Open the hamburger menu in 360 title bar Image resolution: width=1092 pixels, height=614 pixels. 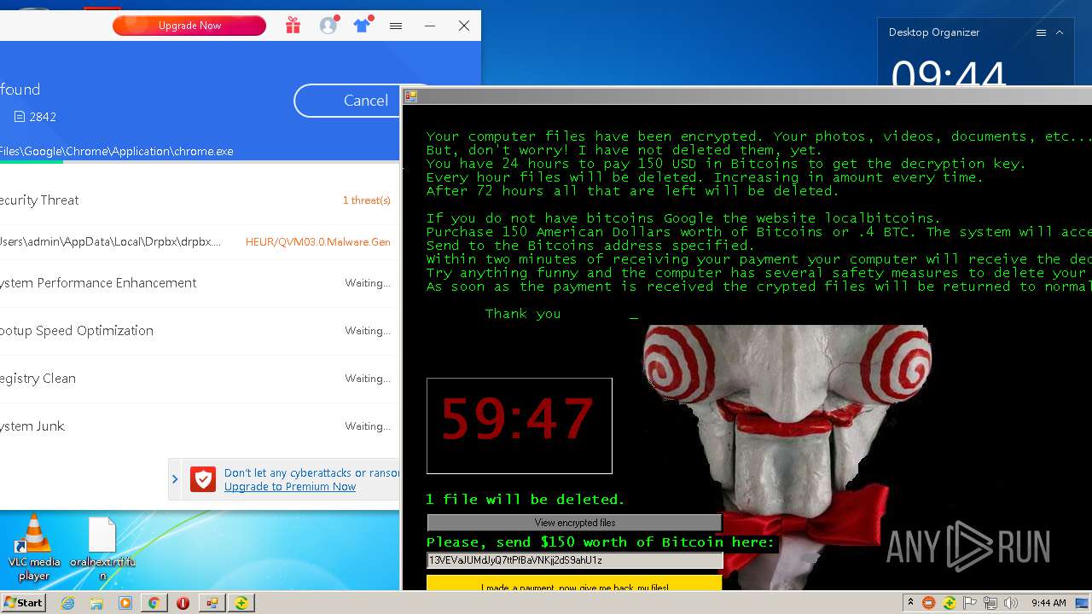point(396,26)
